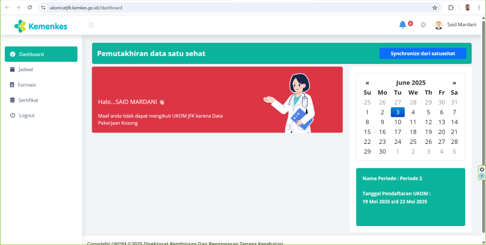Viewport: 486px width, 245px height.
Task: Click the notification bell icon
Action: click(402, 25)
